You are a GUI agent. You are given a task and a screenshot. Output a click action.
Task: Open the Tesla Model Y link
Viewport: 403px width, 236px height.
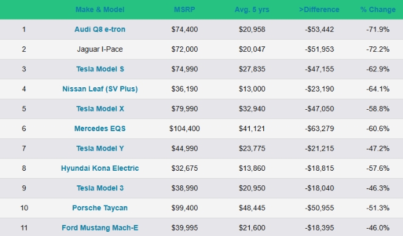100,148
